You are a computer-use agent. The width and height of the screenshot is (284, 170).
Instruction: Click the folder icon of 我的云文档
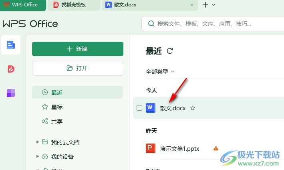click(45, 142)
